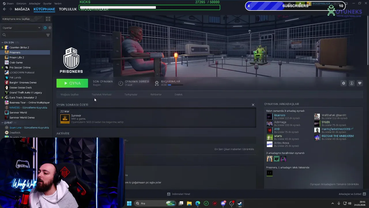Select Counter-Strike 2 in library
This screenshot has height=208, width=369.
pyautogui.click(x=19, y=47)
